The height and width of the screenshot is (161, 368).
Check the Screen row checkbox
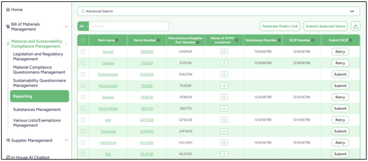click(83, 51)
